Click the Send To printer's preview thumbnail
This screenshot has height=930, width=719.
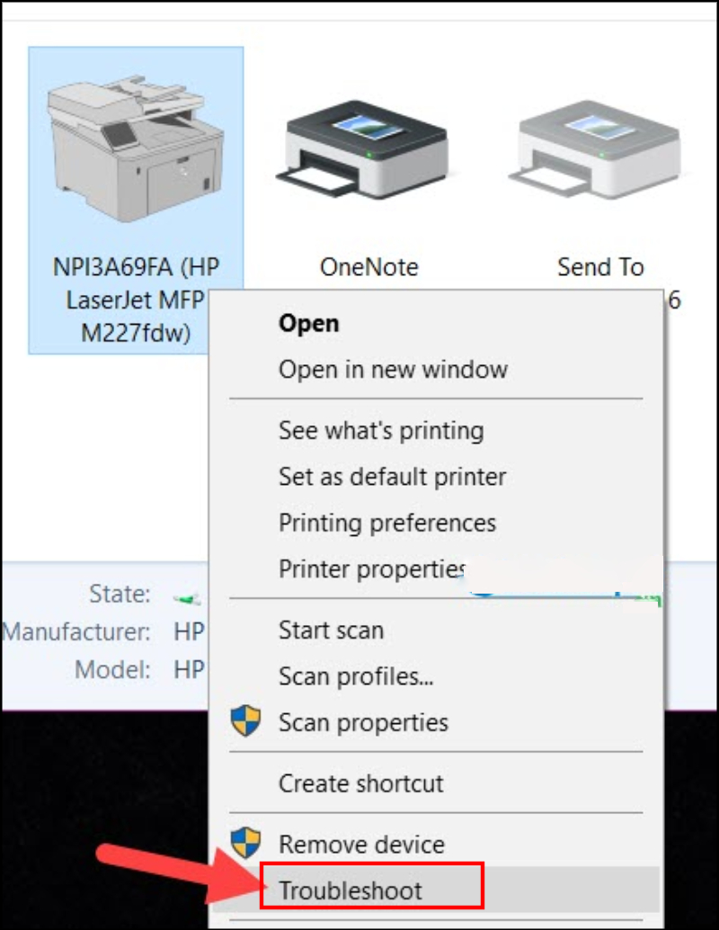(x=599, y=126)
